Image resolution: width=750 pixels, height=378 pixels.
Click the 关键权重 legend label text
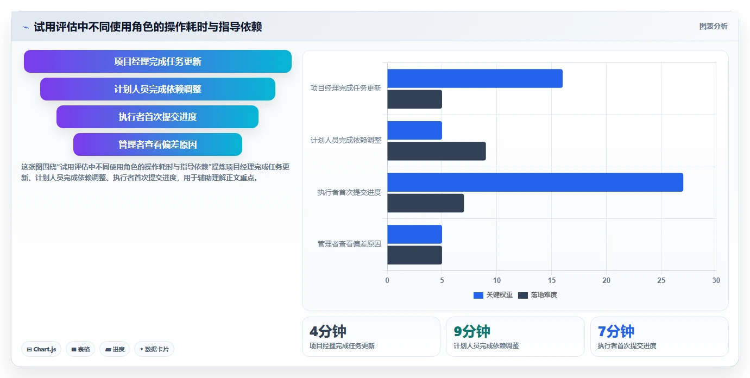tap(500, 295)
